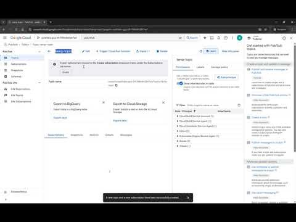The image size is (296, 222).
Task: Select Subscriptions in Pub/Sub sidebar
Action: click(22, 64)
